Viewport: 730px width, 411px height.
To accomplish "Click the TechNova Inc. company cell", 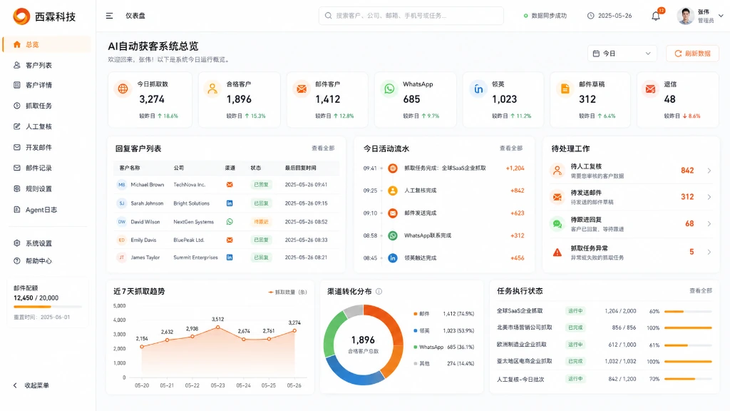I will coord(189,185).
